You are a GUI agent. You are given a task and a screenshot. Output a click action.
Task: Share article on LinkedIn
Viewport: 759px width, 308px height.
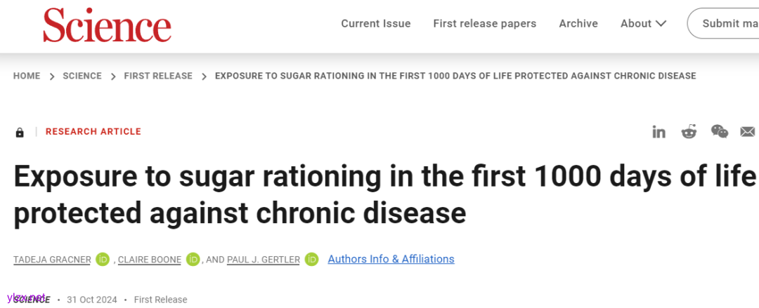tap(659, 132)
